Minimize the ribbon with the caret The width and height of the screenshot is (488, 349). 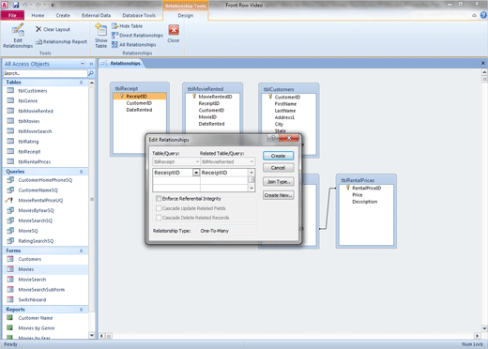pos(475,15)
